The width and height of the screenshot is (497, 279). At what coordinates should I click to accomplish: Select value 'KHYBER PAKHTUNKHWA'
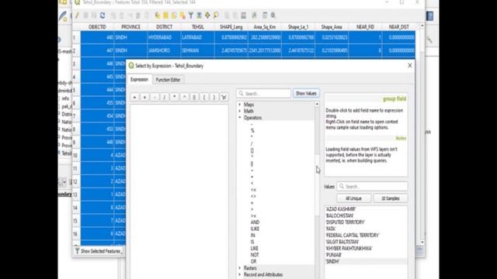click(x=349, y=248)
